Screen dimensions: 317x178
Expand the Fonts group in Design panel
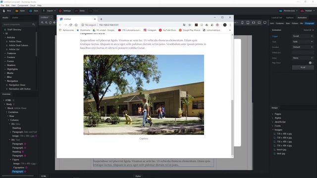click(x=273, y=126)
